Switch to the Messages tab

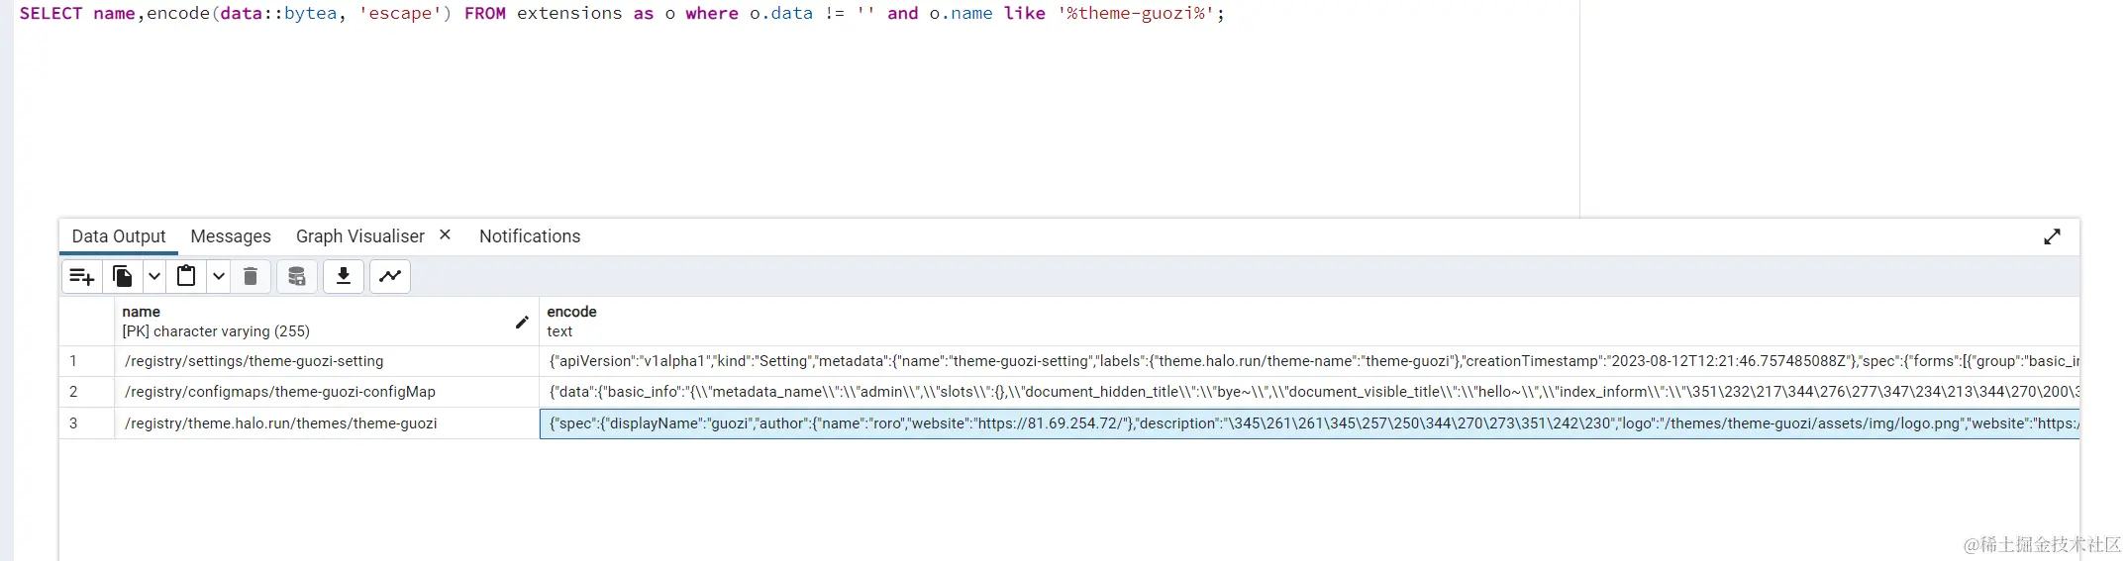(x=231, y=236)
